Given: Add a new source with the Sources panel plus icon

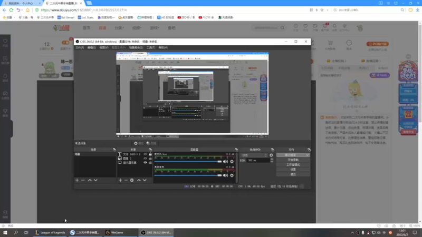Looking at the screenshot, I should click(x=120, y=180).
